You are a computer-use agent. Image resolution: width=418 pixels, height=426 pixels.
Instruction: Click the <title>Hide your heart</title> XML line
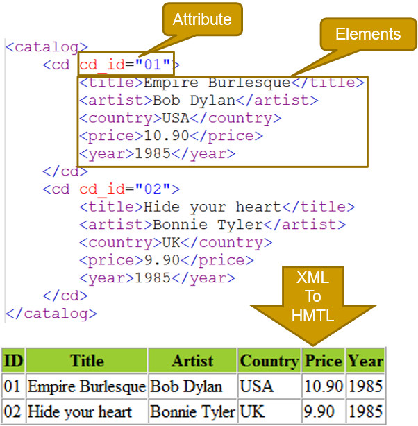click(217, 207)
